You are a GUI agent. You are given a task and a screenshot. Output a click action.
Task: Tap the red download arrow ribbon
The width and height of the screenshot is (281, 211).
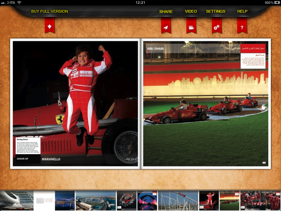[50, 25]
